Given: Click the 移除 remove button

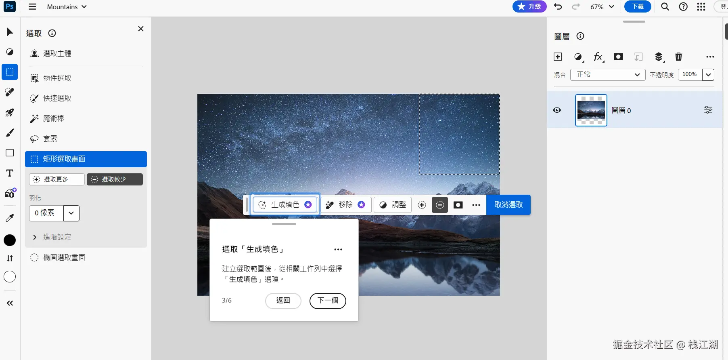Looking at the screenshot, I should (x=346, y=205).
